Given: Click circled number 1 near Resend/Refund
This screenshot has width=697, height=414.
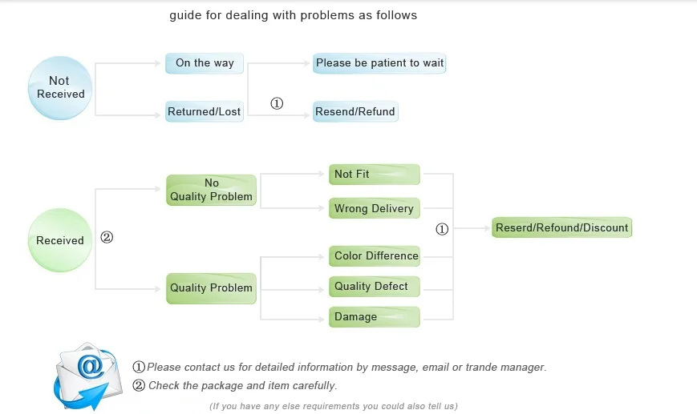Looking at the screenshot, I should [x=277, y=103].
